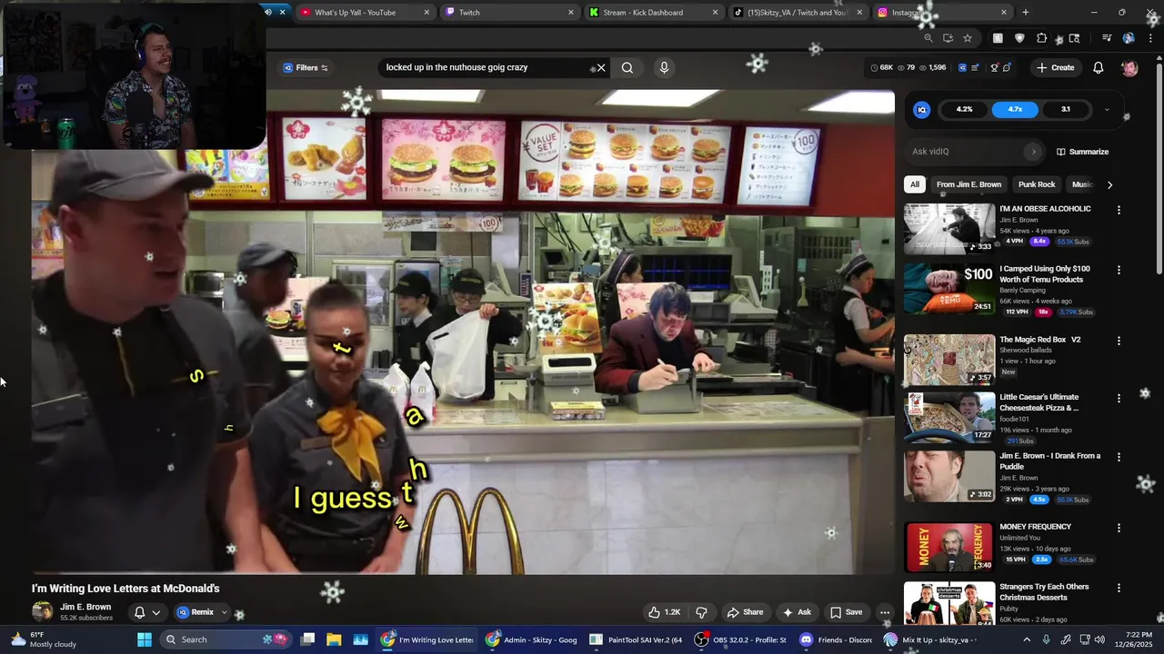
Task: Save the video to playlist
Action: point(846,612)
